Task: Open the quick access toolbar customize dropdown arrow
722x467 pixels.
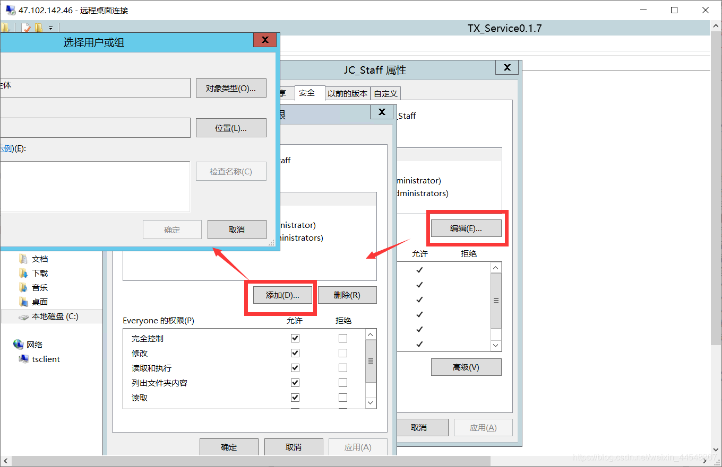Action: click(51, 28)
